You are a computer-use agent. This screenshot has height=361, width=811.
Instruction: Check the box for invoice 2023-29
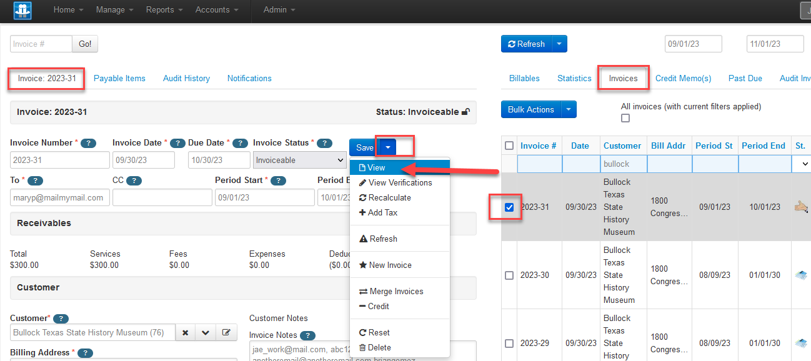point(509,343)
